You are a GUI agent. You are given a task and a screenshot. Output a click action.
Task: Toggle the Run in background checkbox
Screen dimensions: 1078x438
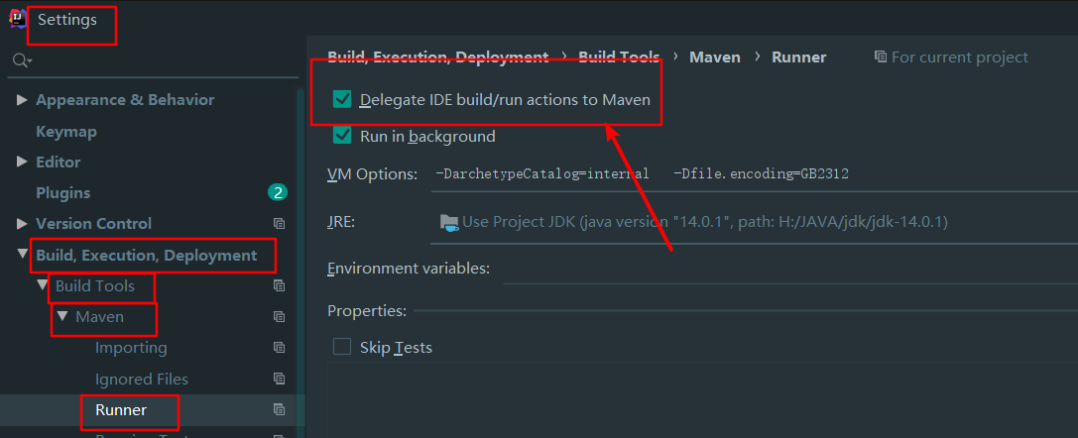(343, 136)
